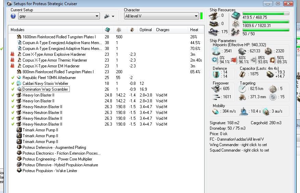
Task: Click the capacitor icon showing 1875
Action: (243, 74)
